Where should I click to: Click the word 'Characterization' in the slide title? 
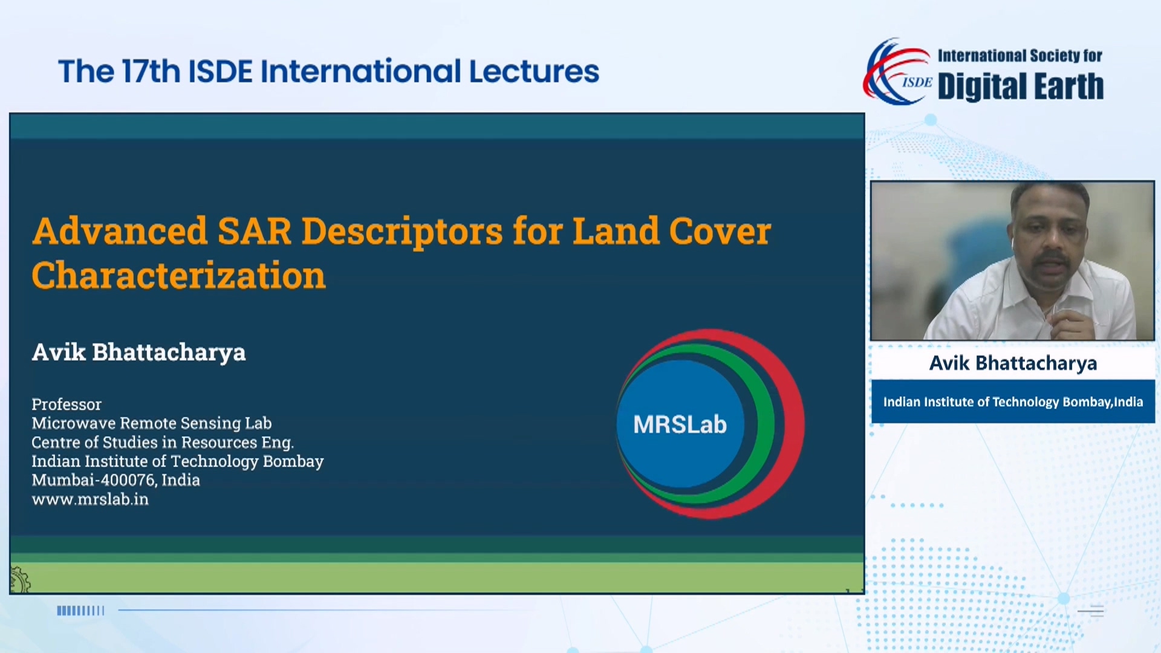179,276
